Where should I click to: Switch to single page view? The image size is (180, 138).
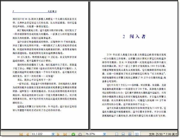click(116, 134)
